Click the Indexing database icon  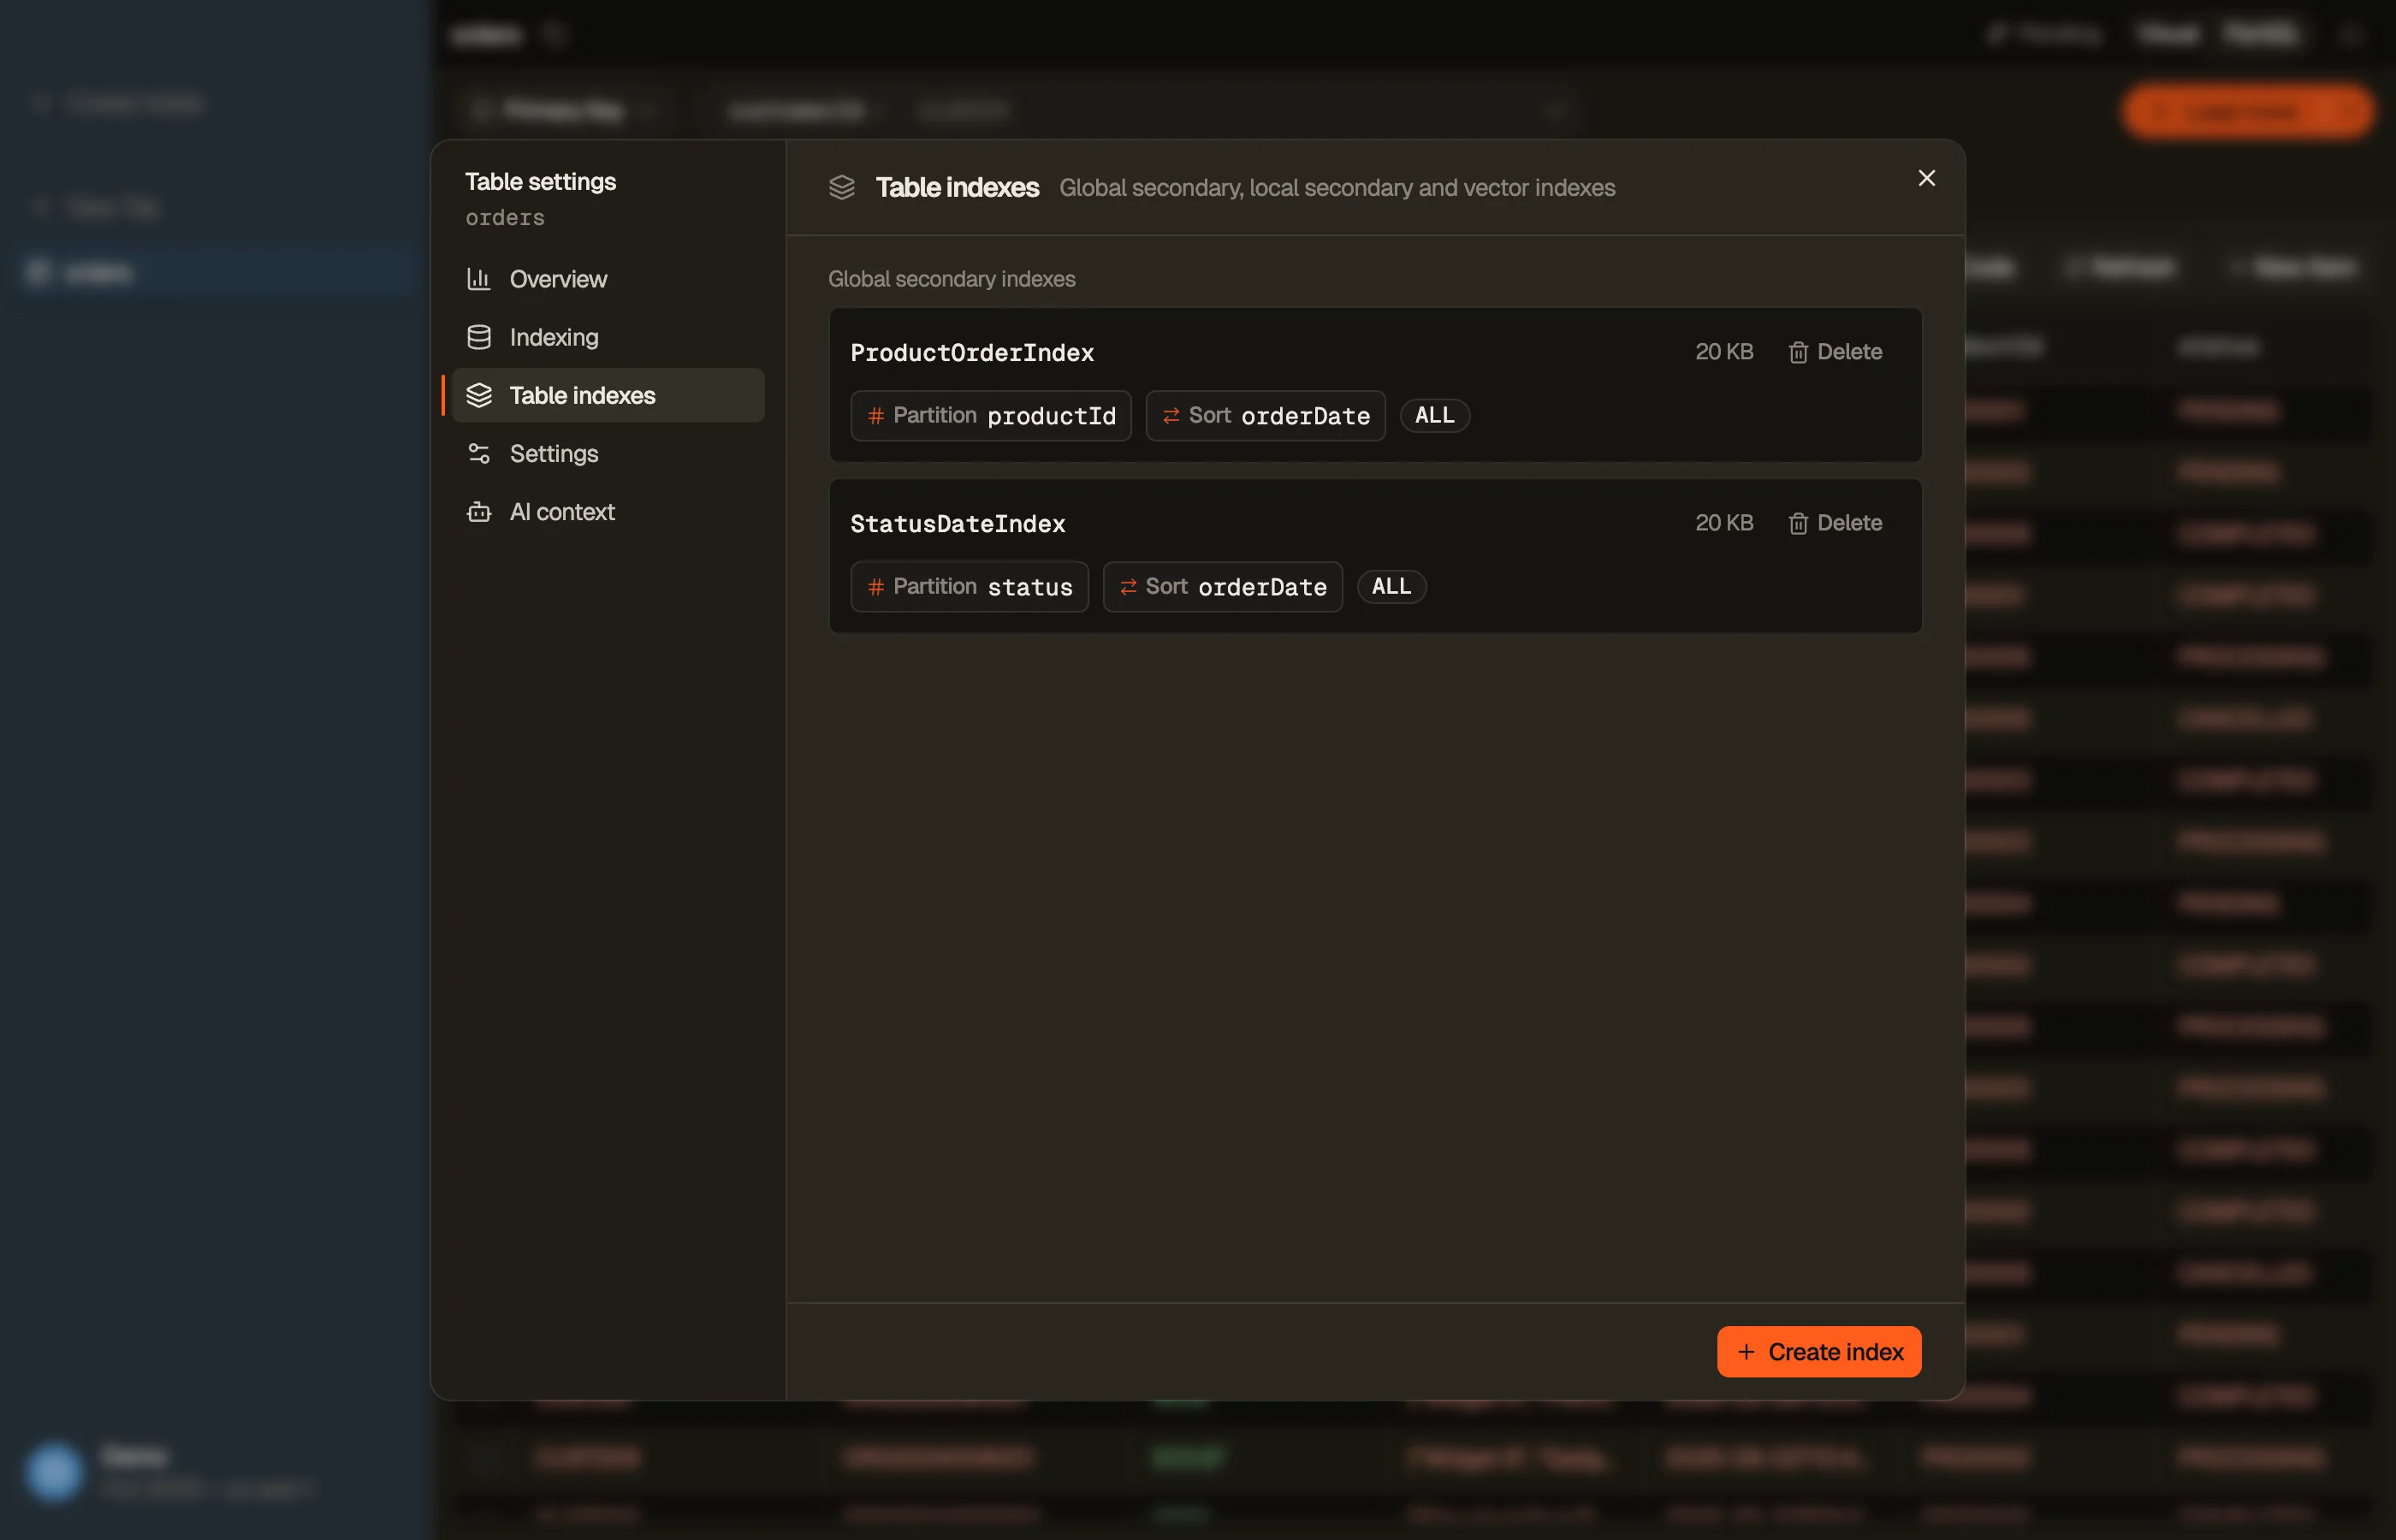pos(479,337)
